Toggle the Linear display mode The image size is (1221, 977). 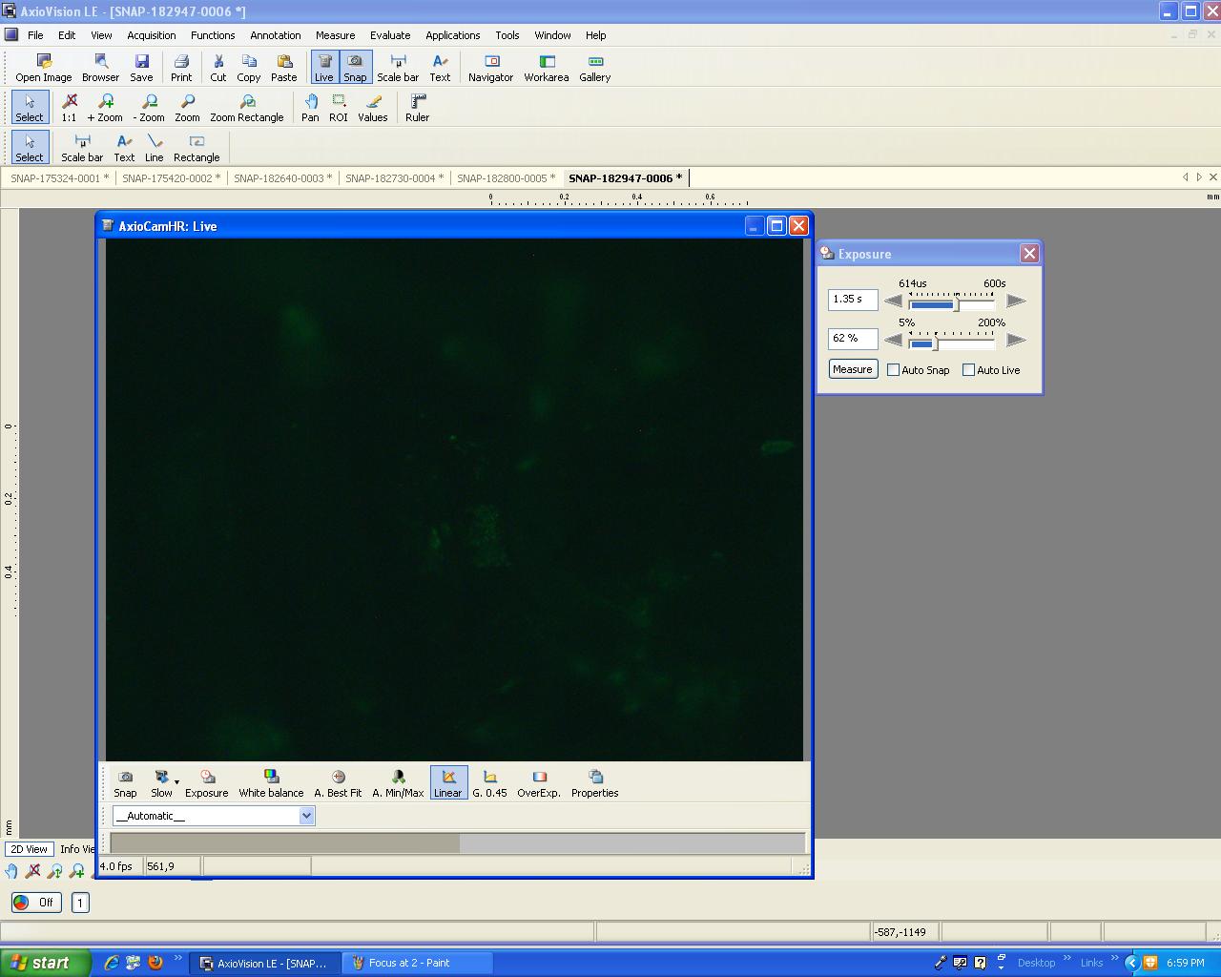coord(447,783)
